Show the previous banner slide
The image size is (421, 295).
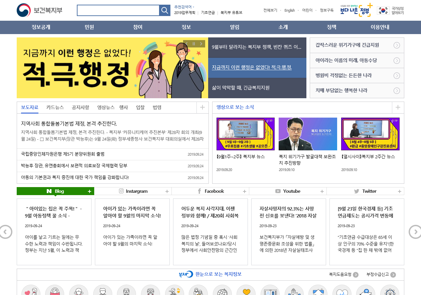click(x=187, y=44)
